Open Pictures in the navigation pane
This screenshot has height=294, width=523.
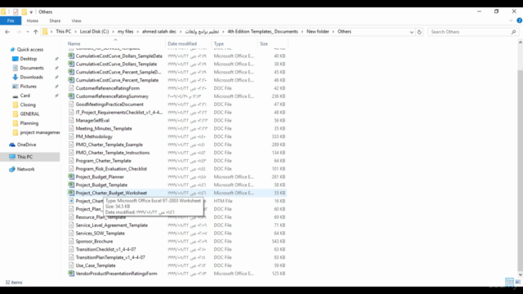click(28, 87)
